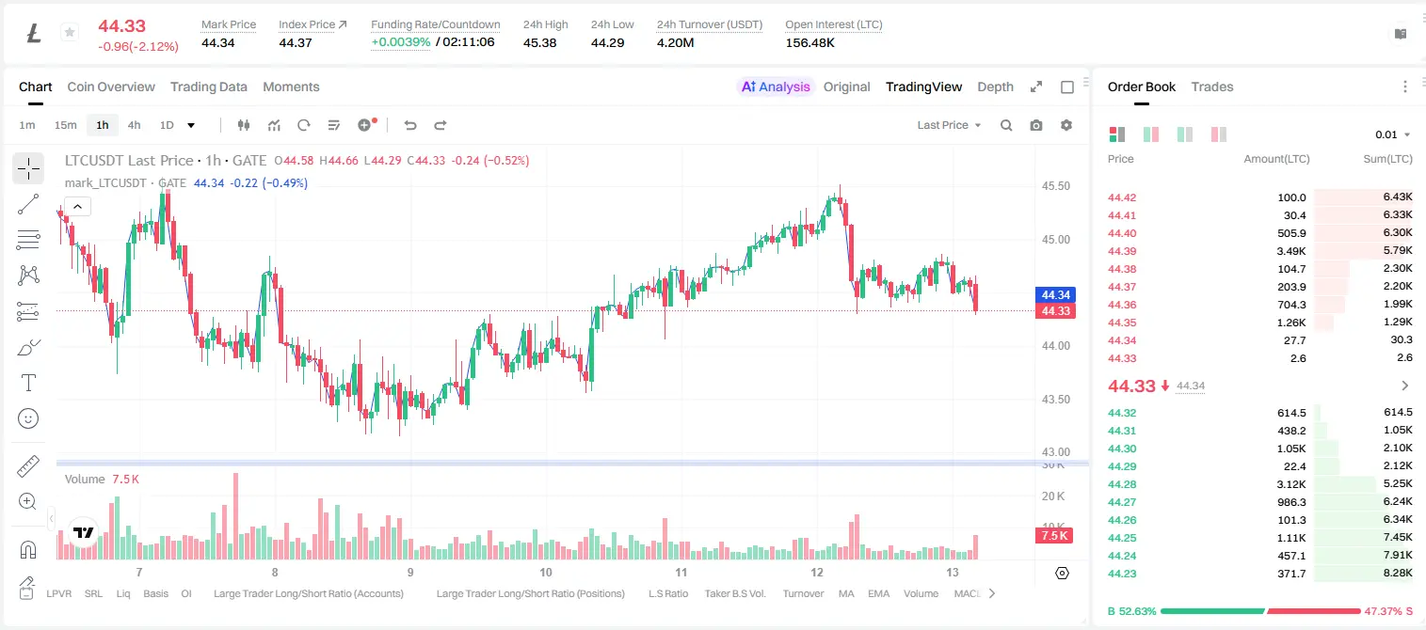Show only asks in order book

(1219, 134)
